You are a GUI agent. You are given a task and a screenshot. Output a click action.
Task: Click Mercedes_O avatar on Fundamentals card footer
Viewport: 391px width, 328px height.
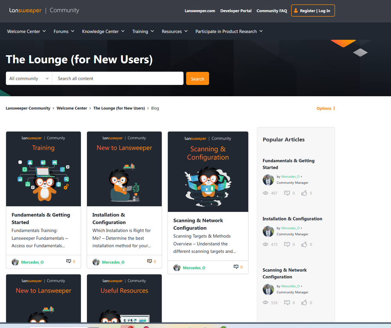(15, 262)
